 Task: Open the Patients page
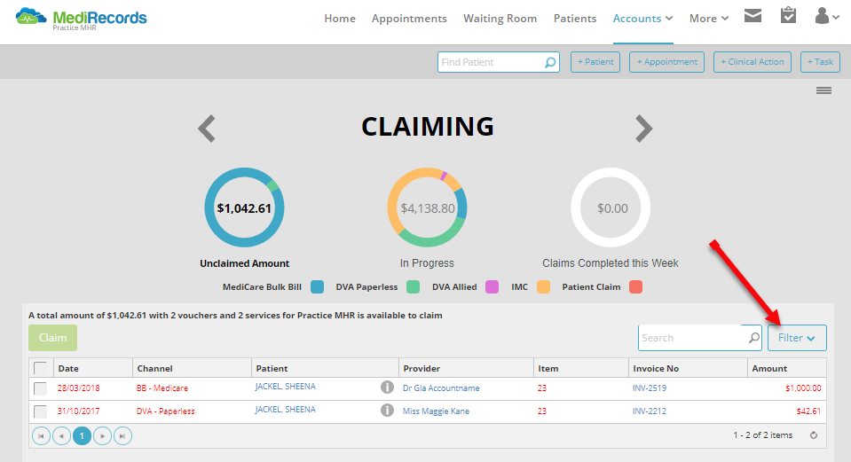575,19
